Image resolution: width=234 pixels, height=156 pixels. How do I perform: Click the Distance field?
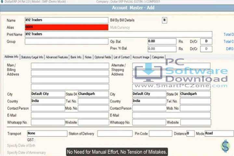coord(190,134)
